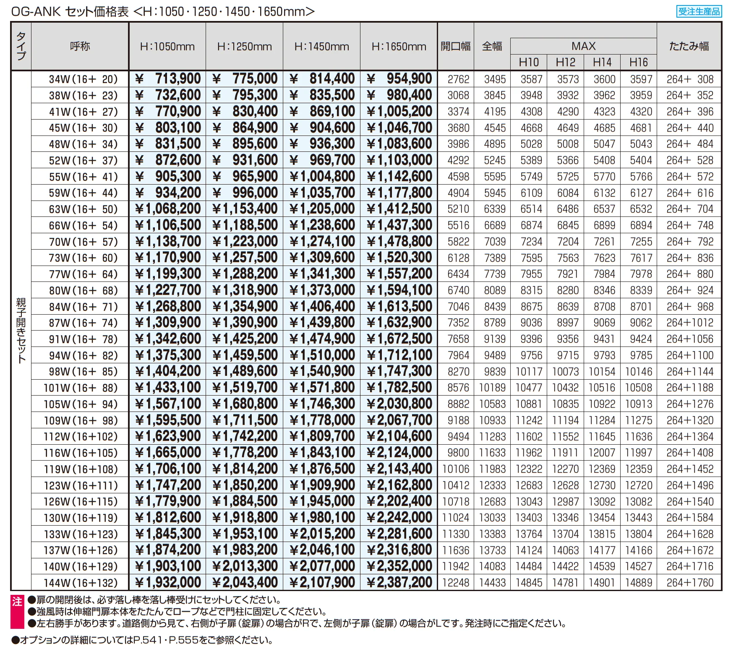Select price ¥1,778,200 in 116W row
The width and height of the screenshot is (736, 667).
[x=245, y=453]
